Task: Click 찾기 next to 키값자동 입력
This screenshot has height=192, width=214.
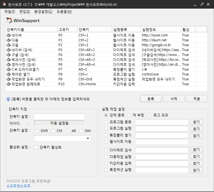Action: click(x=196, y=163)
